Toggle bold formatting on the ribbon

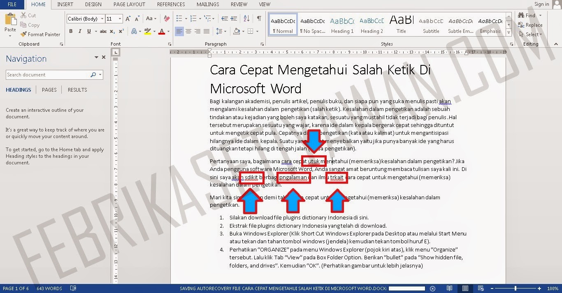click(x=70, y=31)
